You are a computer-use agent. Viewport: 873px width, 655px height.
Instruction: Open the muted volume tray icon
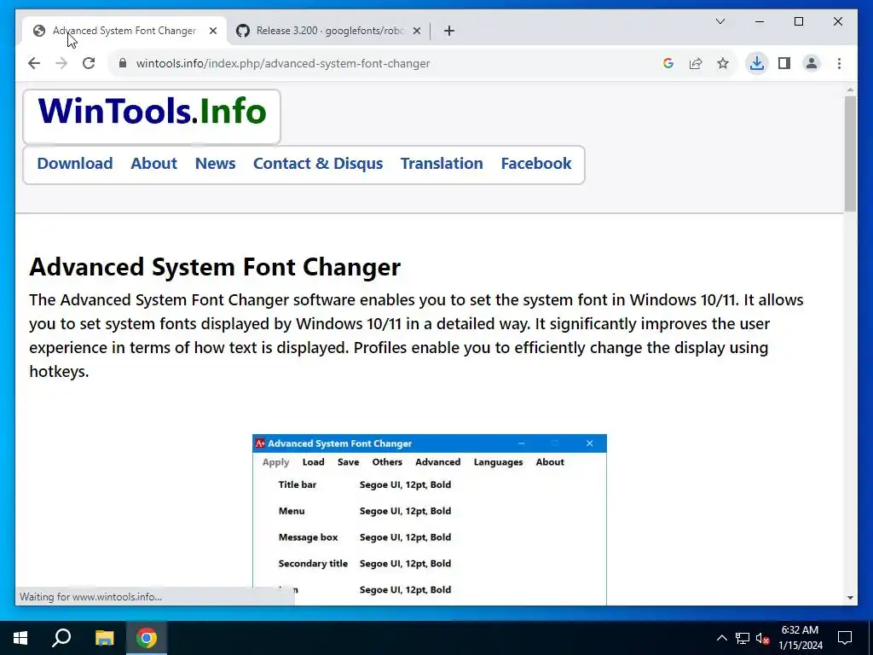(763, 638)
